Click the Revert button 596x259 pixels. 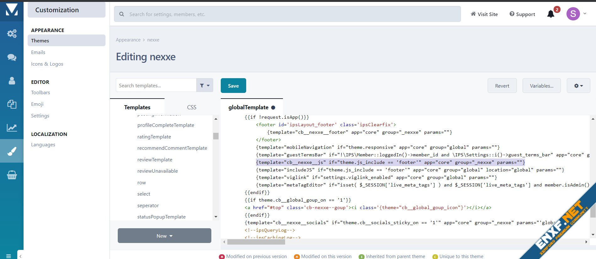point(502,86)
